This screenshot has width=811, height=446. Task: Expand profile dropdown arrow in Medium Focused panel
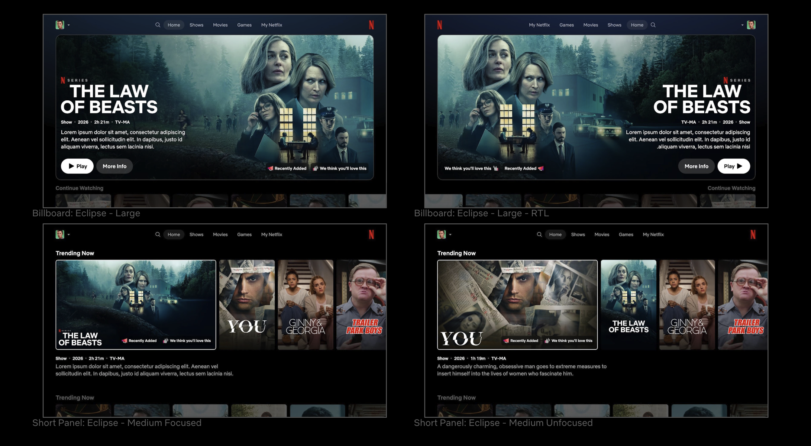pyautogui.click(x=69, y=235)
